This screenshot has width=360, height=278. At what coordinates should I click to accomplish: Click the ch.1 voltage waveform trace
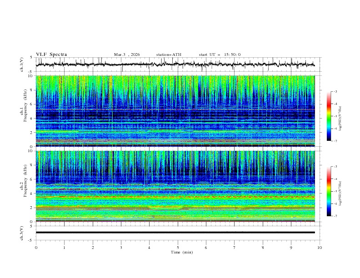pos(175,65)
